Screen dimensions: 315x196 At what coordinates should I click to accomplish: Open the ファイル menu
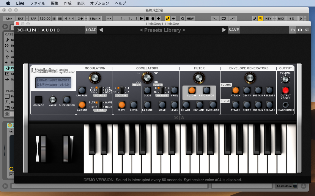[37, 3]
